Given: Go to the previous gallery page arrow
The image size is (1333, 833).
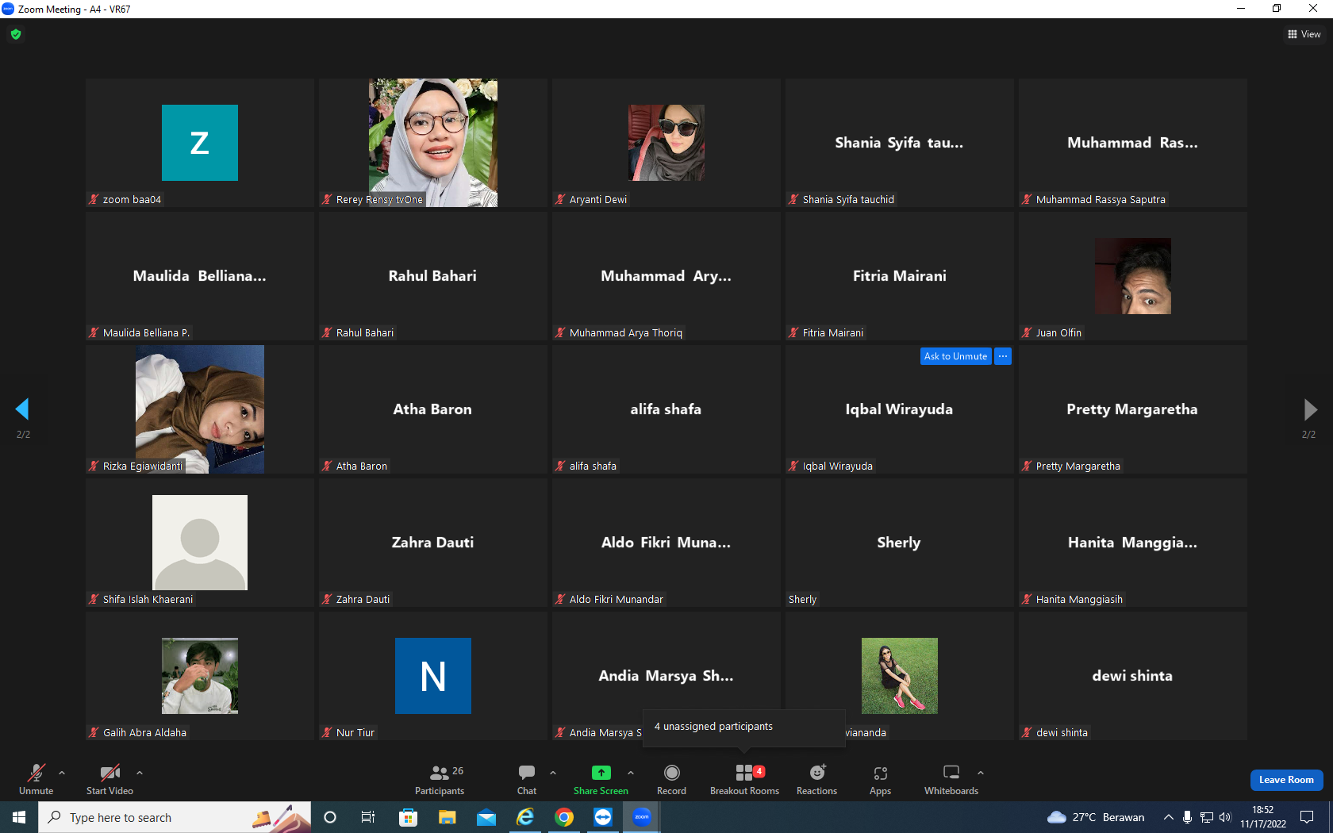Looking at the screenshot, I should click(22, 409).
